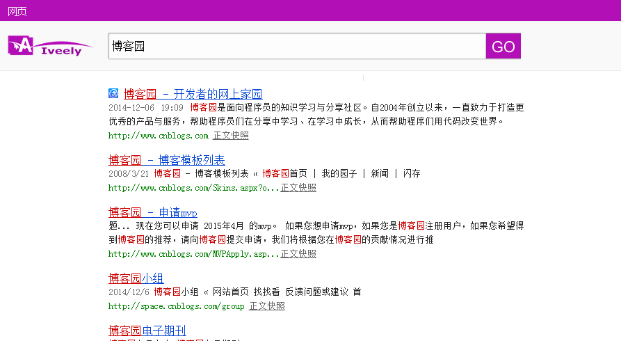Click snippet text 我的园子

click(339, 173)
